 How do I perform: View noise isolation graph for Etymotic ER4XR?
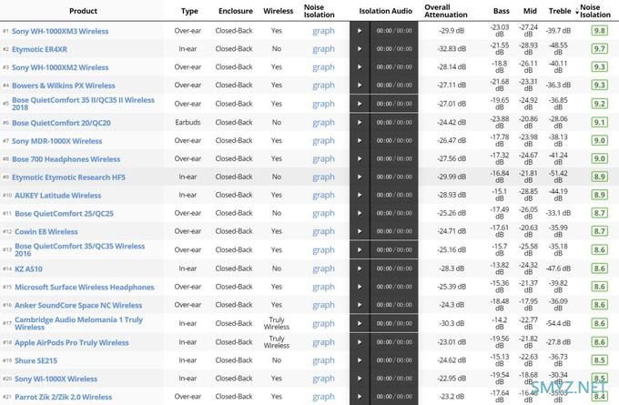[x=323, y=49]
